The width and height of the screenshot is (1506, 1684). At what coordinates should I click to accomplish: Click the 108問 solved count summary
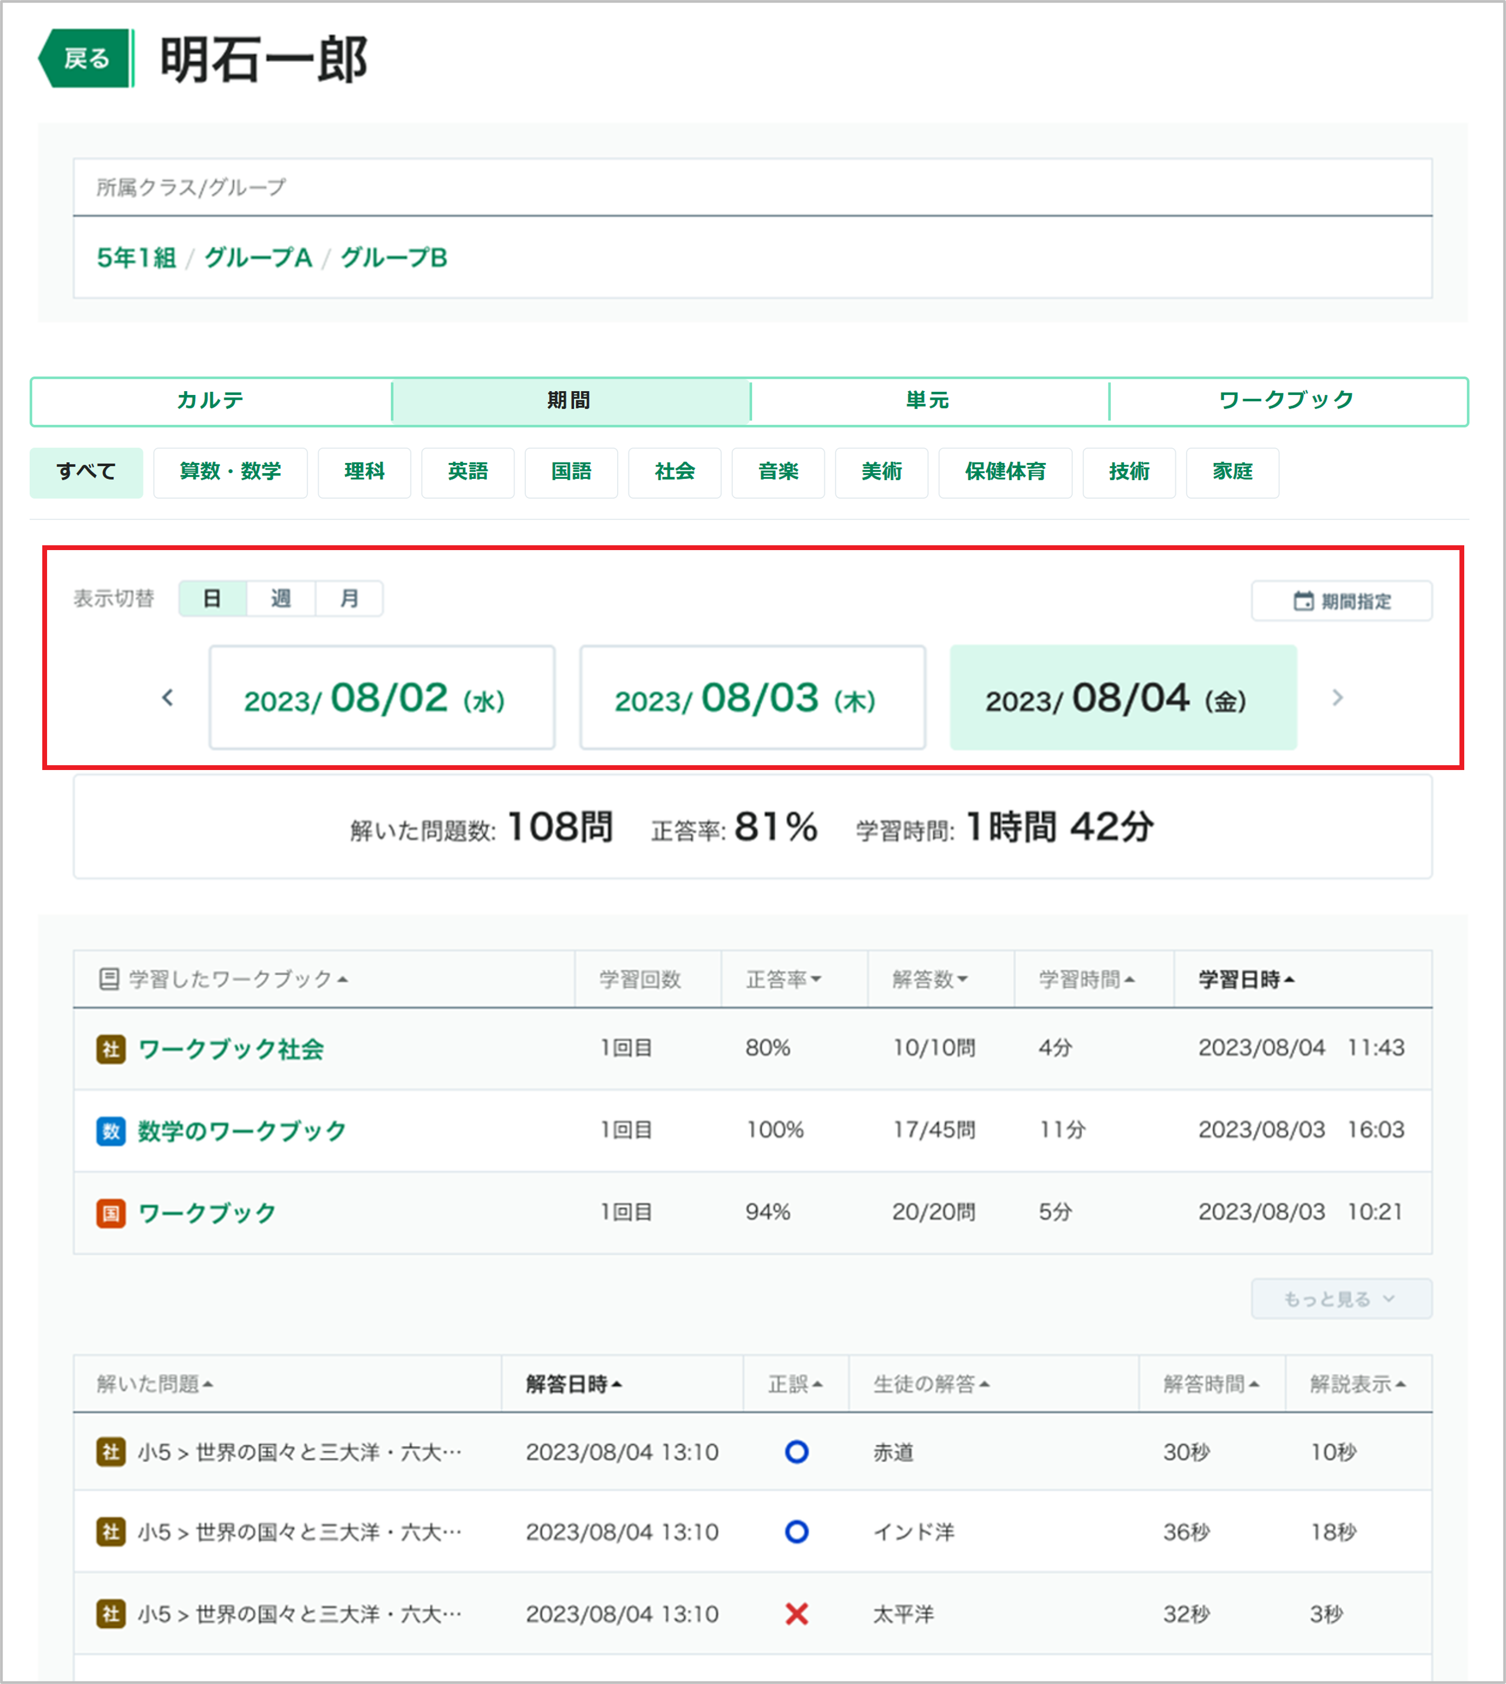pos(560,827)
